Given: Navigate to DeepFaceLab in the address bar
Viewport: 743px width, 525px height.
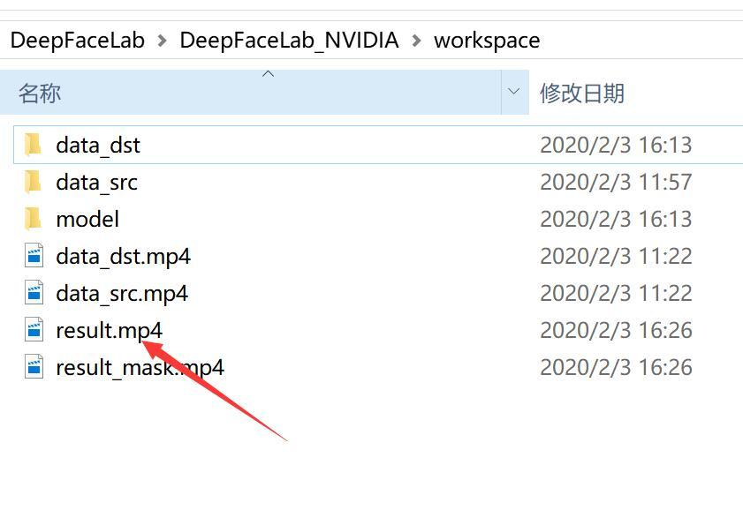Looking at the screenshot, I should click(x=77, y=41).
